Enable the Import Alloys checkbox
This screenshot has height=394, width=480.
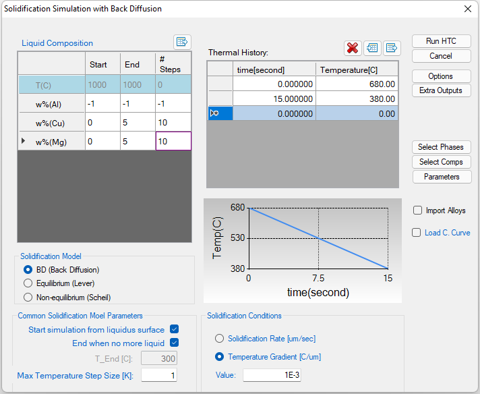click(x=417, y=210)
